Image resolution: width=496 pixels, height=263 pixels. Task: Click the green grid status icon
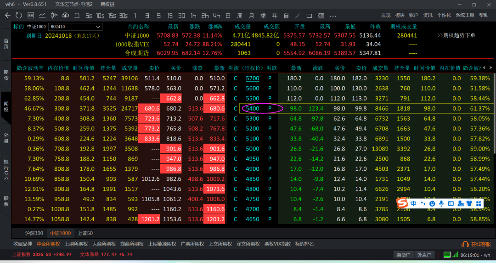point(447,254)
